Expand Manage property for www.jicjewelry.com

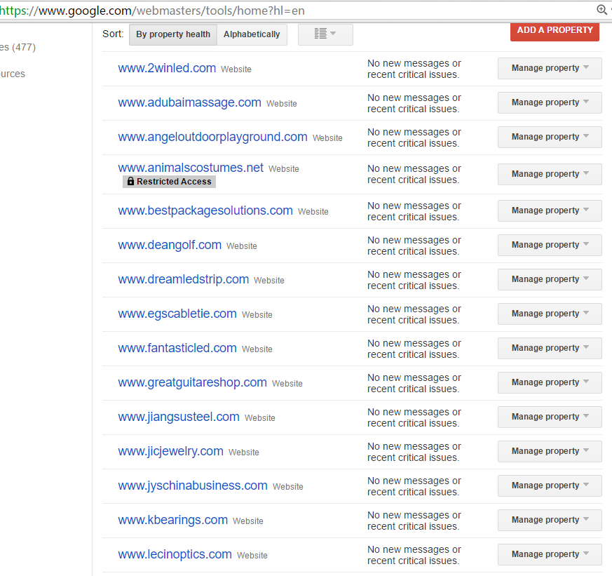tap(550, 451)
